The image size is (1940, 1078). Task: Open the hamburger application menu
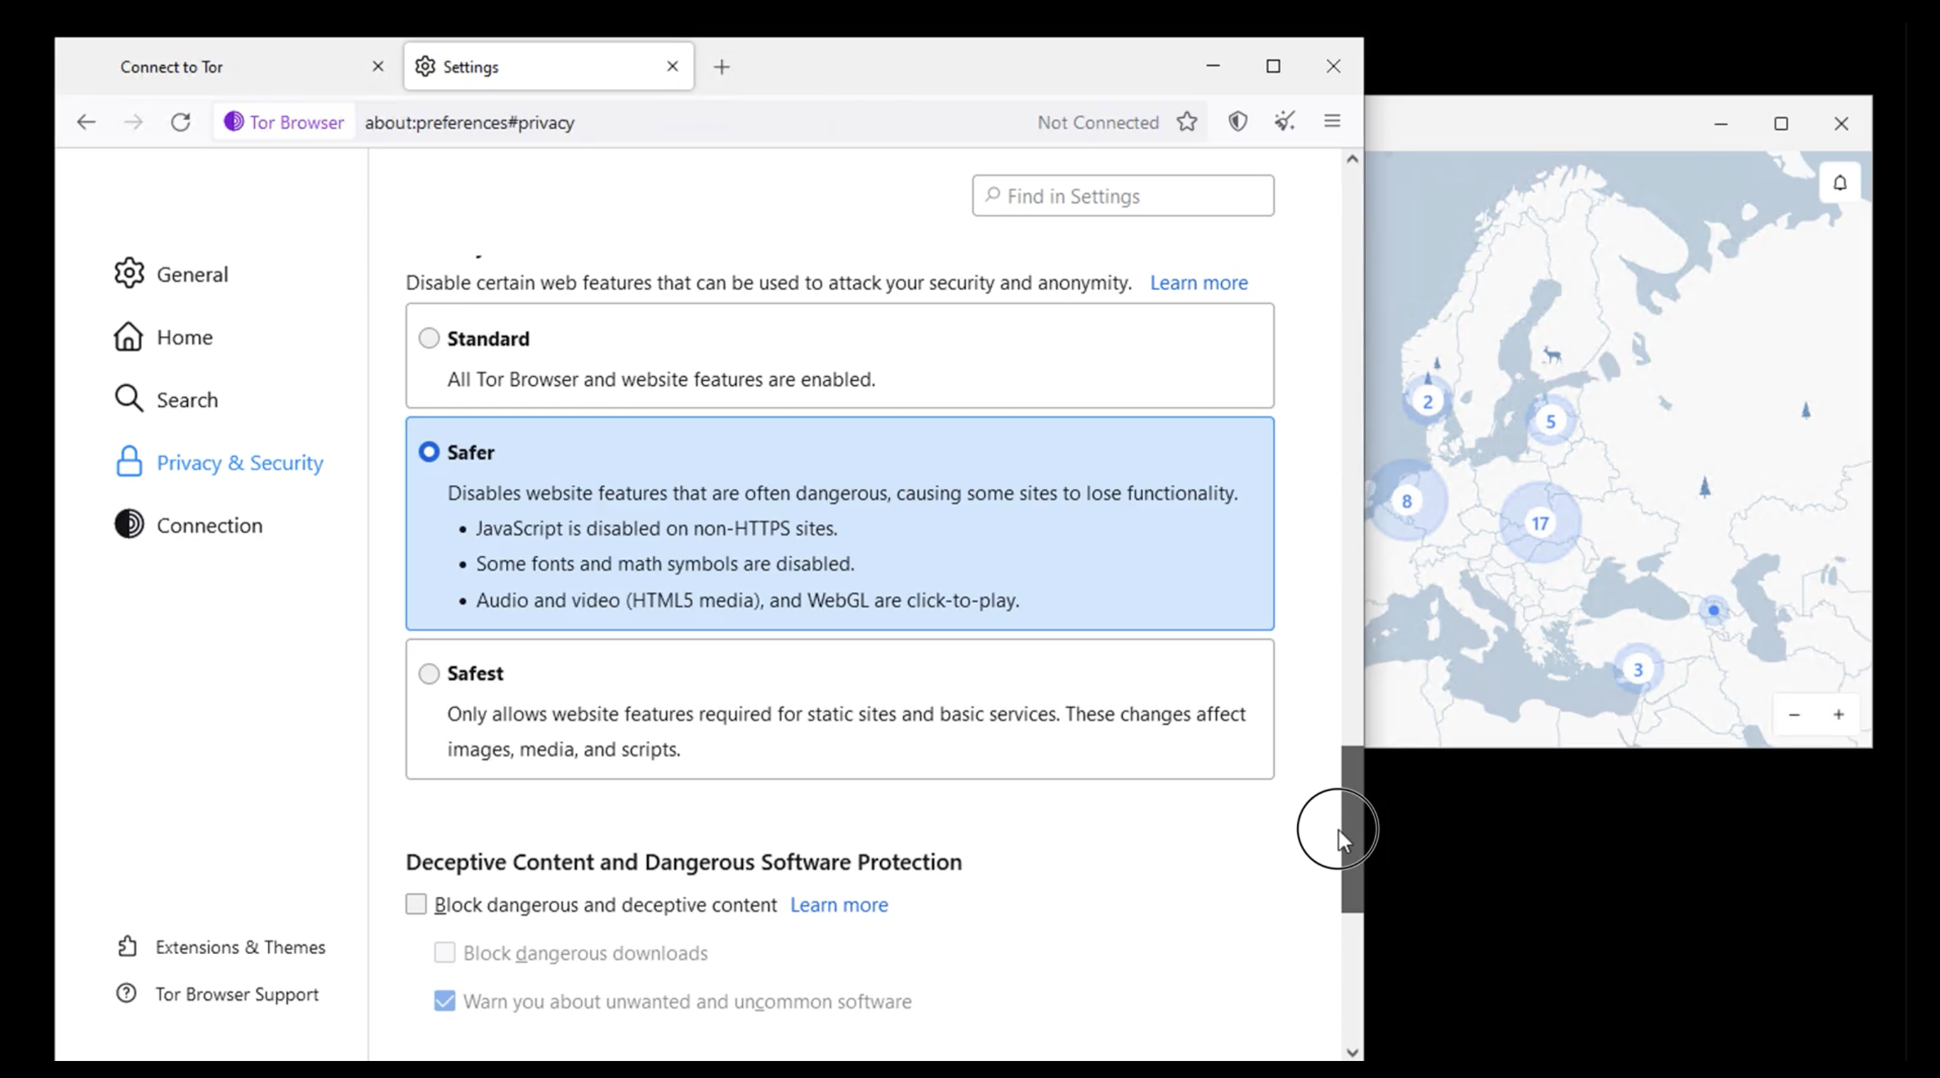1331,121
